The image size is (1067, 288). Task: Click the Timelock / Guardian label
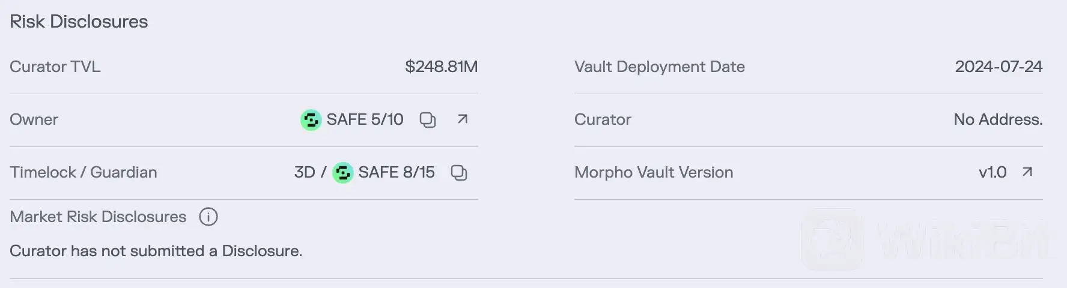[84, 172]
